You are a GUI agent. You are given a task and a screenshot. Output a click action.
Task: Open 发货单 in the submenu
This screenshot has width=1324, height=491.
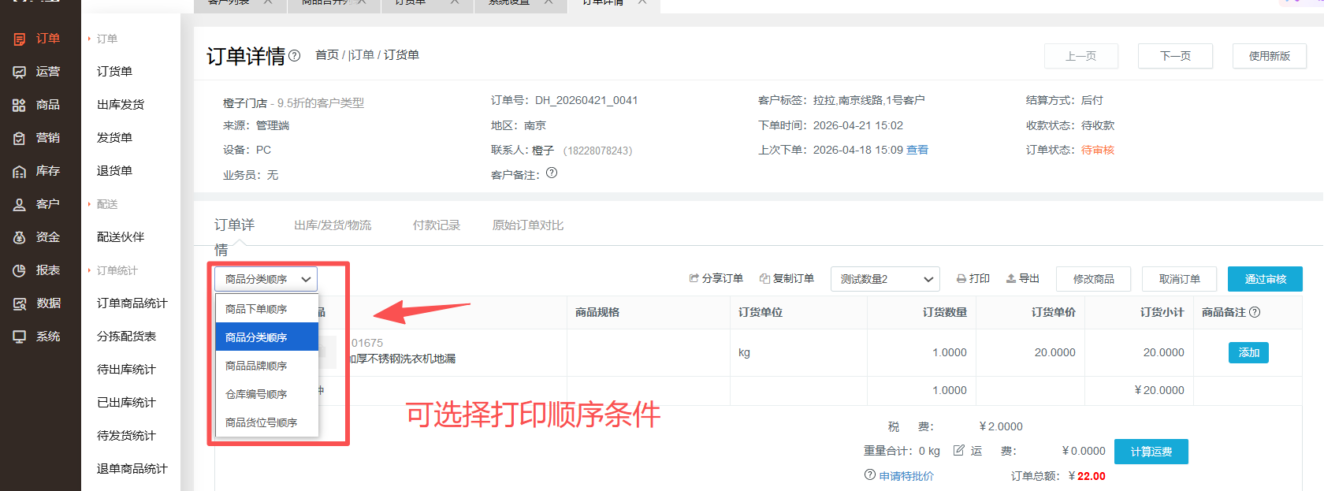click(x=114, y=138)
